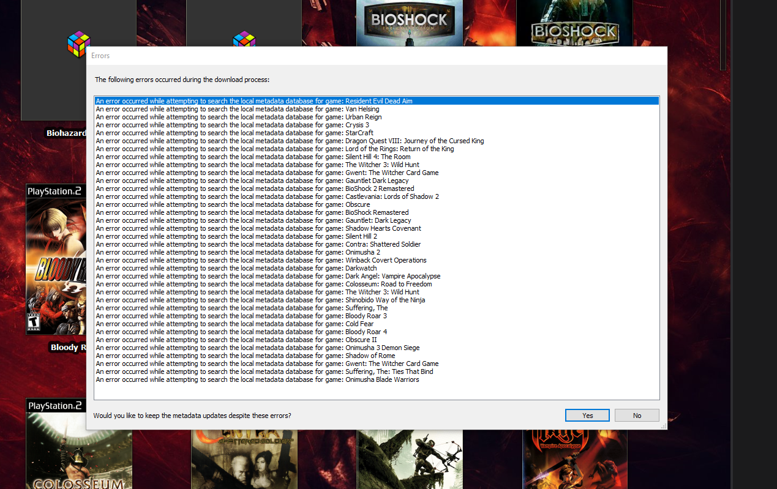Select the Castlevania: Lords of Shadow 2 row
The image size is (777, 489).
(377, 196)
